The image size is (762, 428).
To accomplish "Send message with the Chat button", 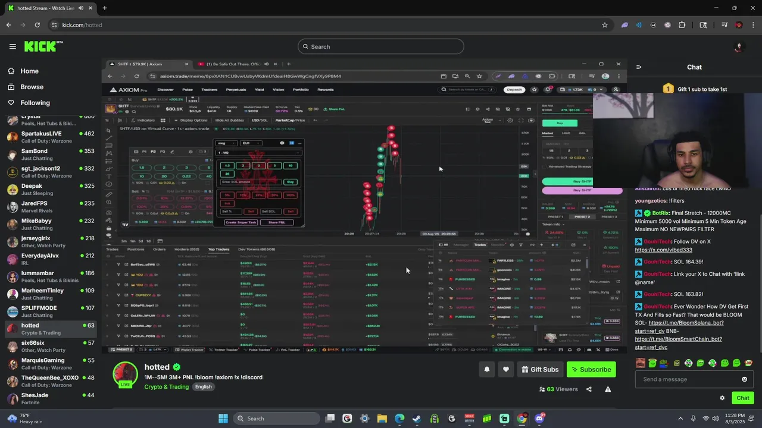I will tap(742, 398).
